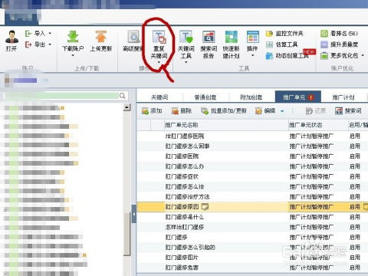The width and height of the screenshot is (368, 276).
Task: Switch to the 关键词 tab
Action: click(x=159, y=97)
